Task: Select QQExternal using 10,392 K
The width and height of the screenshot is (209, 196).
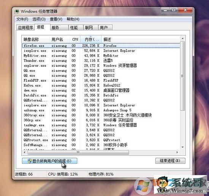Action: click(x=101, y=100)
